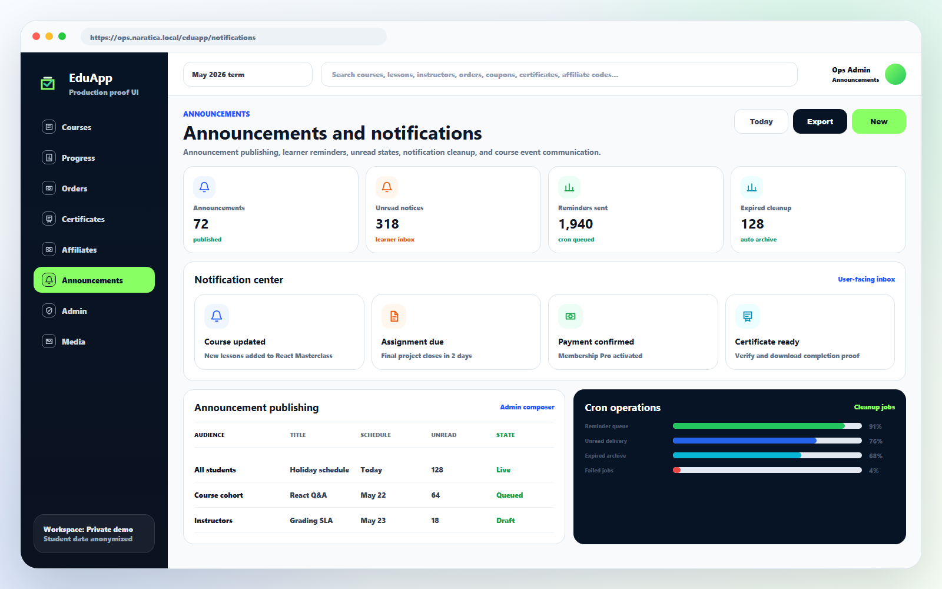
Task: Click the Certificate ready icon
Action: pos(748,316)
